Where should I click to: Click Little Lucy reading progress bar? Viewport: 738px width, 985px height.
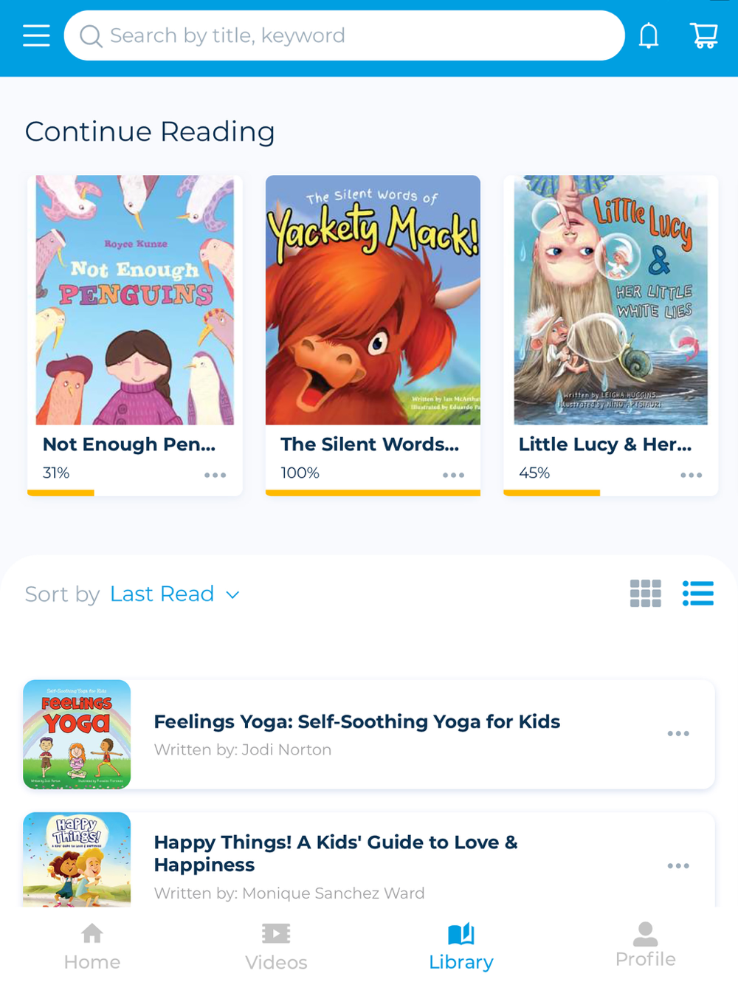[x=610, y=492]
